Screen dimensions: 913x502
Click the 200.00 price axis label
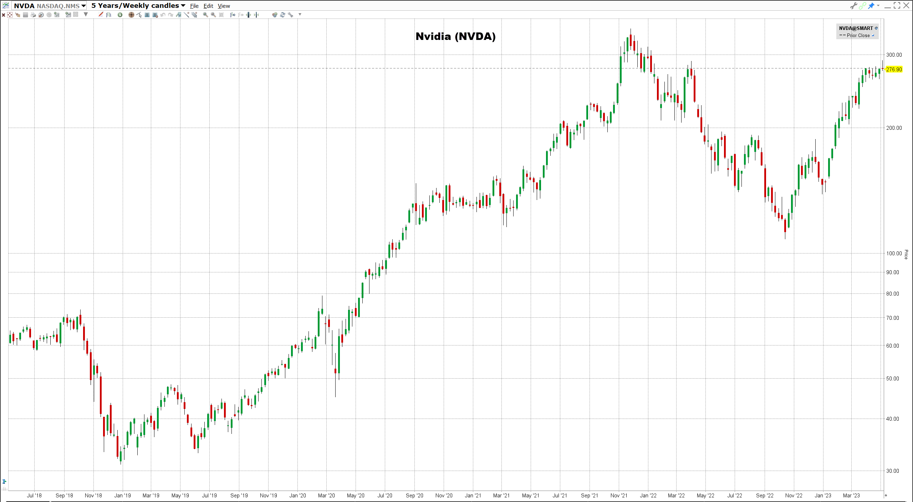(x=894, y=128)
